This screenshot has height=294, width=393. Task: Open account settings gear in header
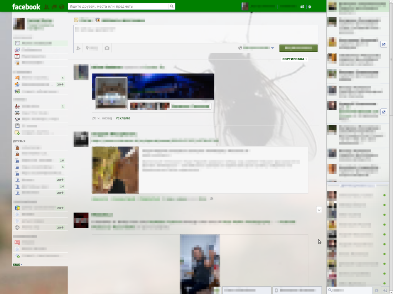(x=310, y=7)
